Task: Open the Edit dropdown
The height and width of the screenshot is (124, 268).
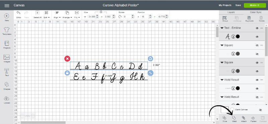Action: point(47,14)
